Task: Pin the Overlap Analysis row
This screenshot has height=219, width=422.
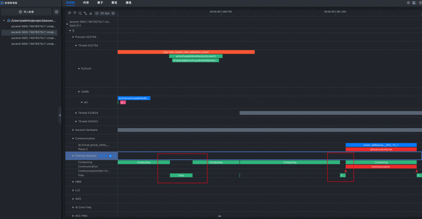Action: tap(114, 155)
